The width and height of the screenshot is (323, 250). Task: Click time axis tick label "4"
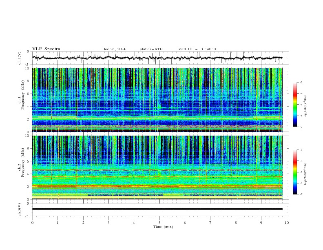(134, 223)
